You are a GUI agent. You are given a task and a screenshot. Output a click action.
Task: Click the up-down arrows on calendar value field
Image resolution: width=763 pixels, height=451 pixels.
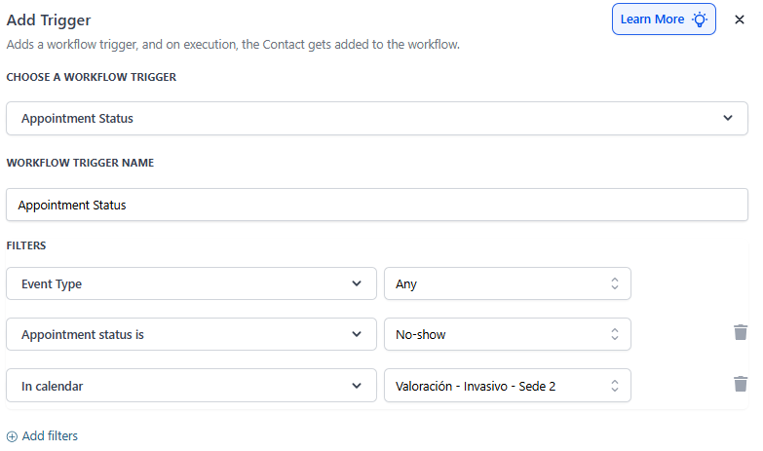pos(615,385)
